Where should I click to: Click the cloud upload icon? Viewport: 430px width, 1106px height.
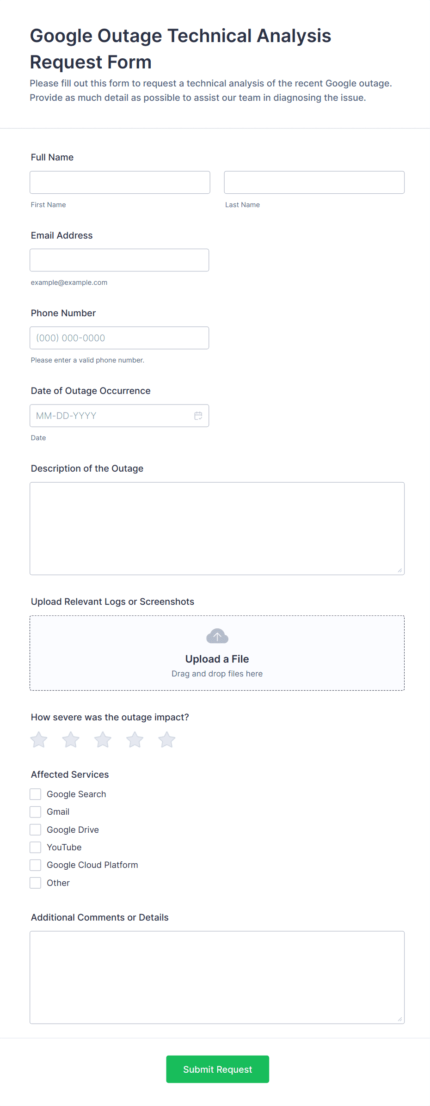216,636
